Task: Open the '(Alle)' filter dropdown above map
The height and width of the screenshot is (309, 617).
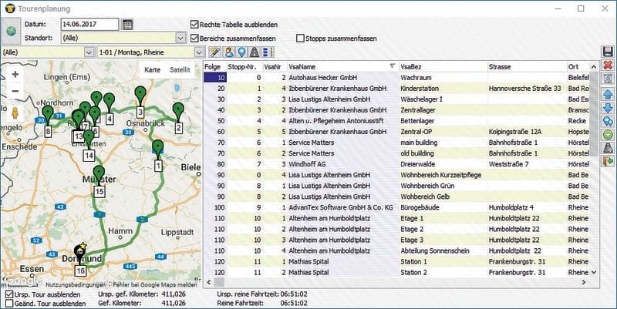Action: (x=89, y=52)
